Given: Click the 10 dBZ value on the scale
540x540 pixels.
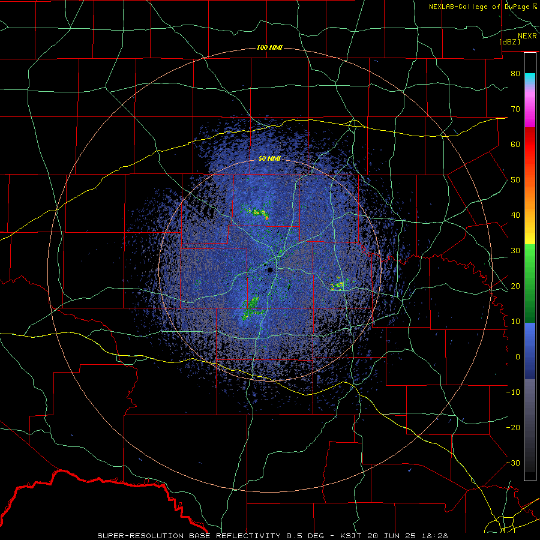Looking at the screenshot, I should coord(515,322).
